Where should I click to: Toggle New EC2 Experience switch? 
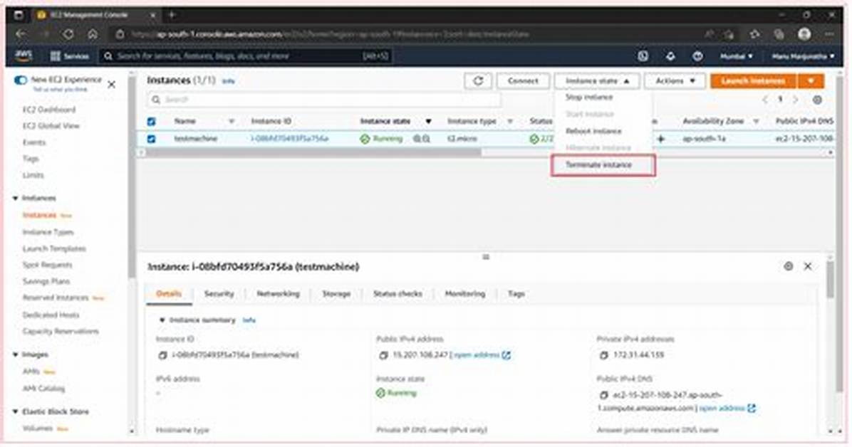[21, 80]
